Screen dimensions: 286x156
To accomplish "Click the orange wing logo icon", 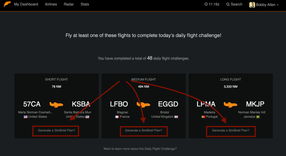I will [7, 4].
